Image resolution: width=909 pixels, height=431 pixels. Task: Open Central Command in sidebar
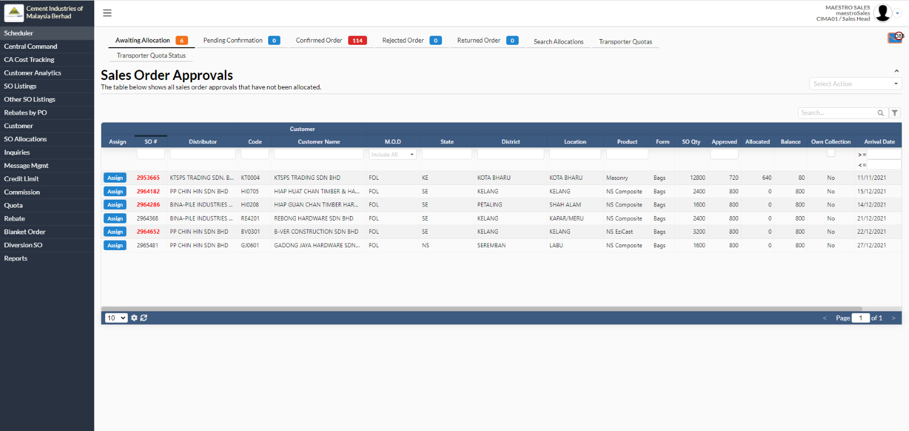pos(47,47)
